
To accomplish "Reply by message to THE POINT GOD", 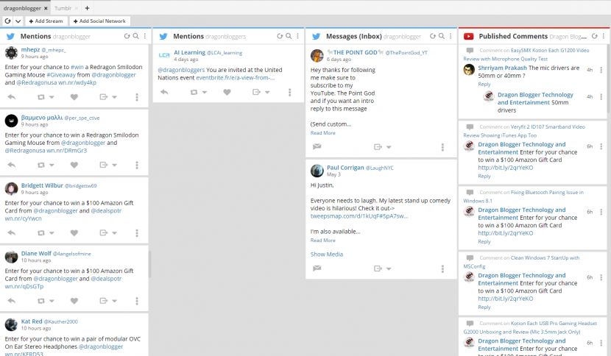I will pos(317,146).
